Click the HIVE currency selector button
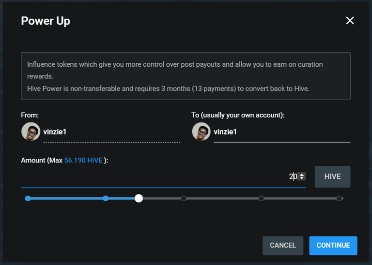Screen dimensions: 372x265 click(332, 177)
